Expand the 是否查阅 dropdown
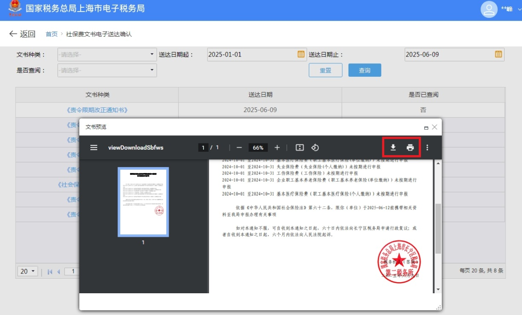Viewport: 522px width, 315px height. pos(152,71)
